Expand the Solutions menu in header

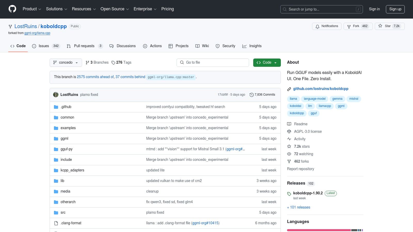(57, 9)
